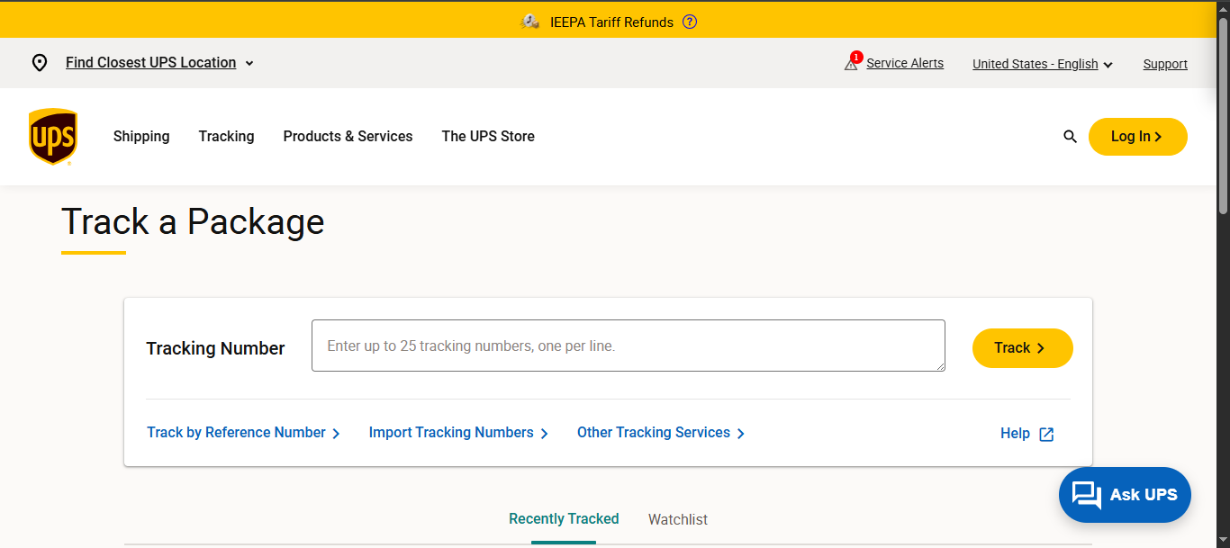Click the location pin icon
The height and width of the screenshot is (548, 1230).
tap(40, 63)
